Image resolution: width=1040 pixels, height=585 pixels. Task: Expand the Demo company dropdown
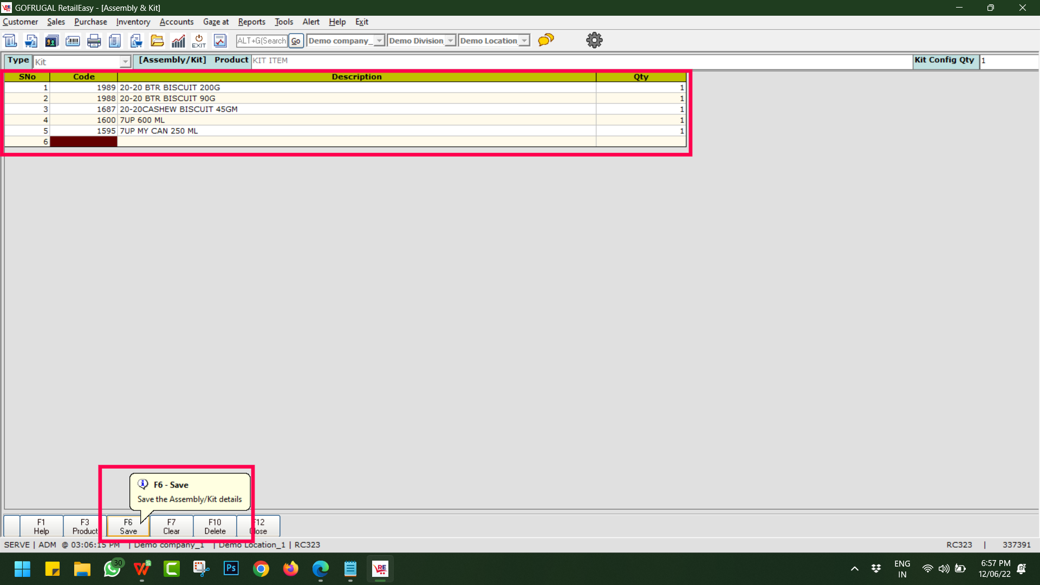click(379, 41)
